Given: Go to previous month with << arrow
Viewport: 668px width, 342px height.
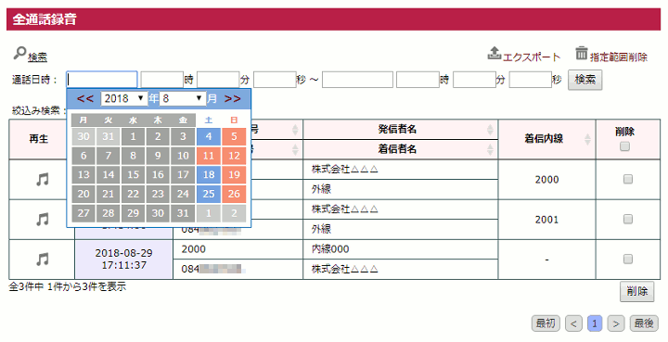Looking at the screenshot, I should click(85, 98).
